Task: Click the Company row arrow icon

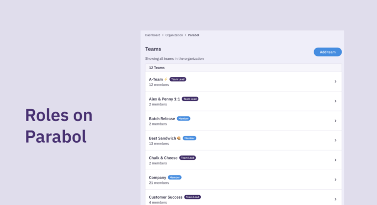Action: (x=335, y=179)
